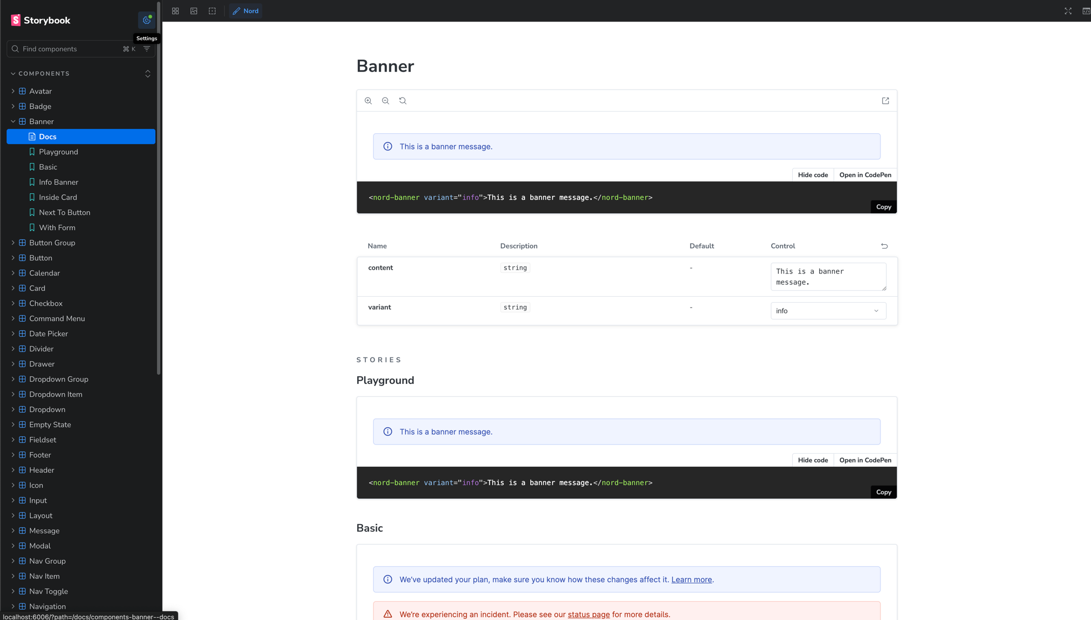Reset zoom in the preview toolbar
This screenshot has height=620, width=1091.
403,101
